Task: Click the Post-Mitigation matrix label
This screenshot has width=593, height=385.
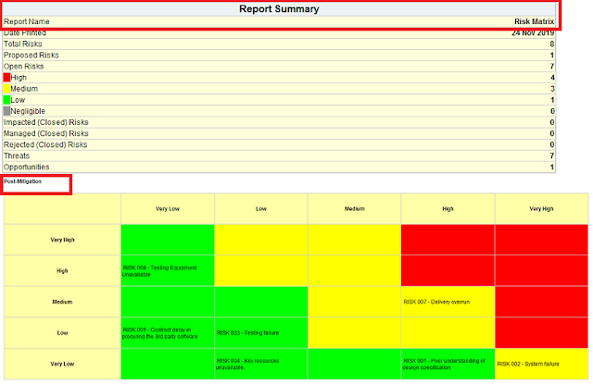Action: click(x=22, y=181)
